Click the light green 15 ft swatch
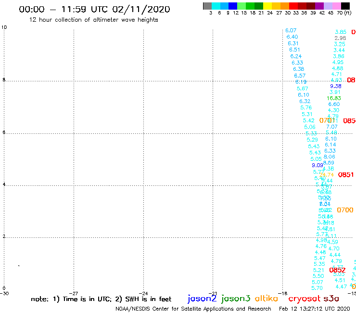This screenshot has width=356, height=313. 242,6
